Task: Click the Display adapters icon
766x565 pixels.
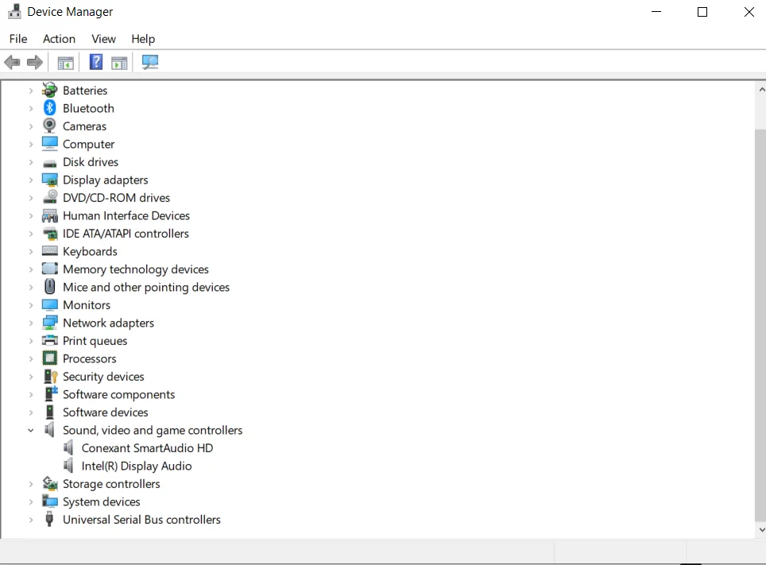Action: coord(49,180)
